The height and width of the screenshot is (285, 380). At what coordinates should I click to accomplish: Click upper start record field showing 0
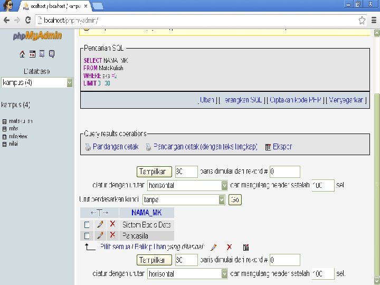point(285,172)
